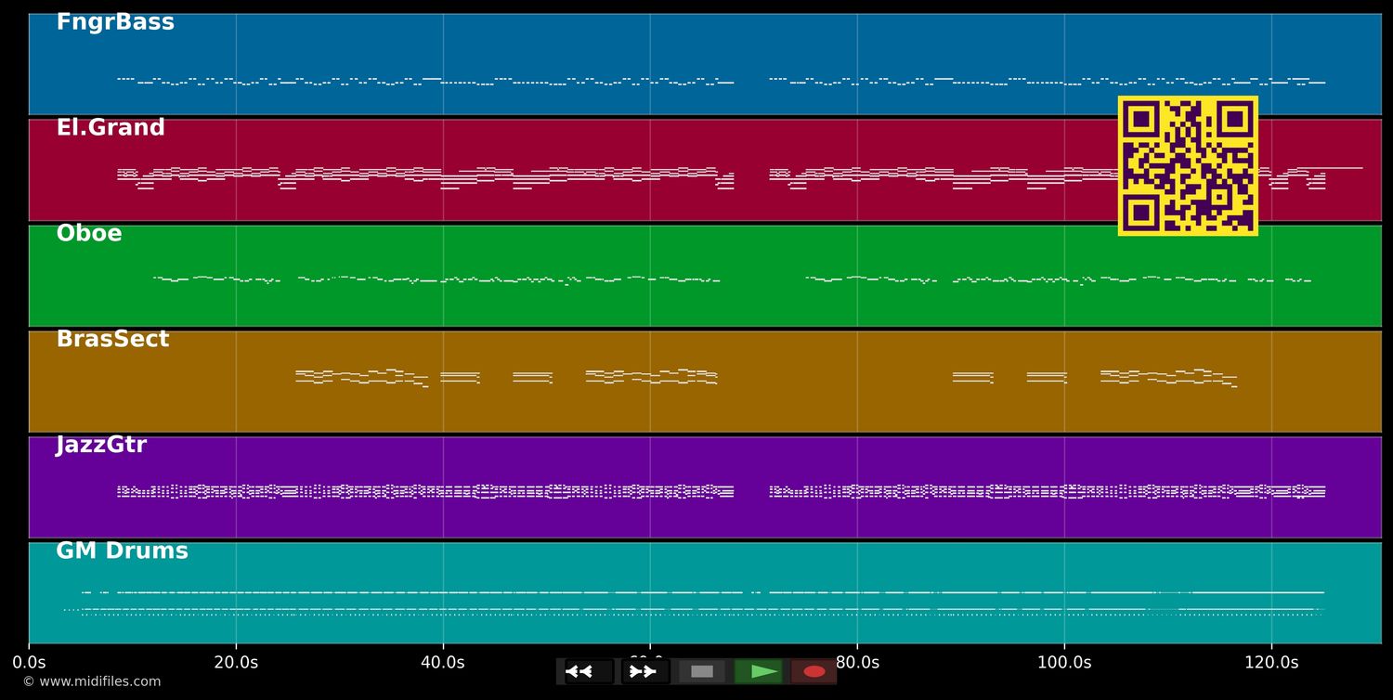The width and height of the screenshot is (1393, 700).
Task: Jump to 80.0s on the time axis
Action: pyautogui.click(x=857, y=663)
